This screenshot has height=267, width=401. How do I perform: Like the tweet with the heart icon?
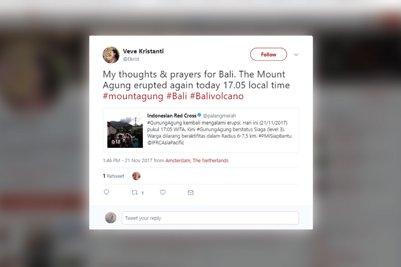[x=163, y=192]
